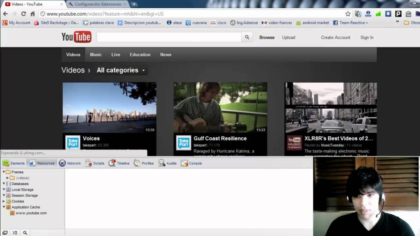Expand the (videos) frame folder
Screen dimensions: 420x236
pyautogui.click(x=8, y=178)
